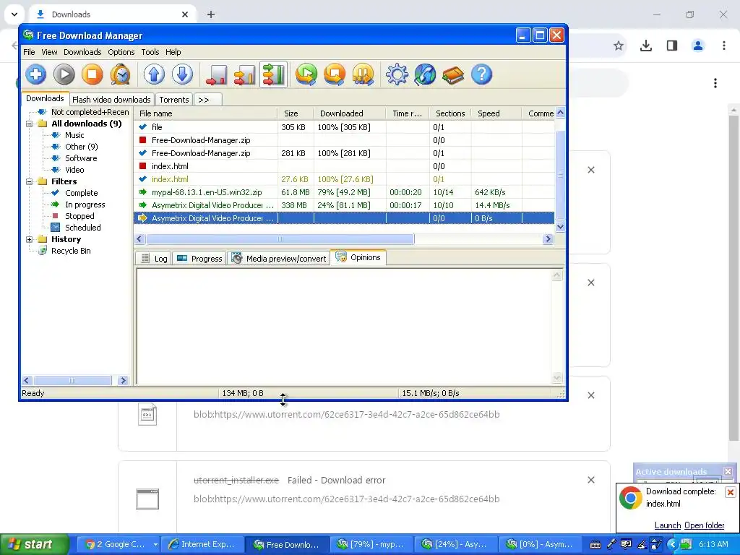Open the orange book toolbar icon
The width and height of the screenshot is (740, 555).
453,74
